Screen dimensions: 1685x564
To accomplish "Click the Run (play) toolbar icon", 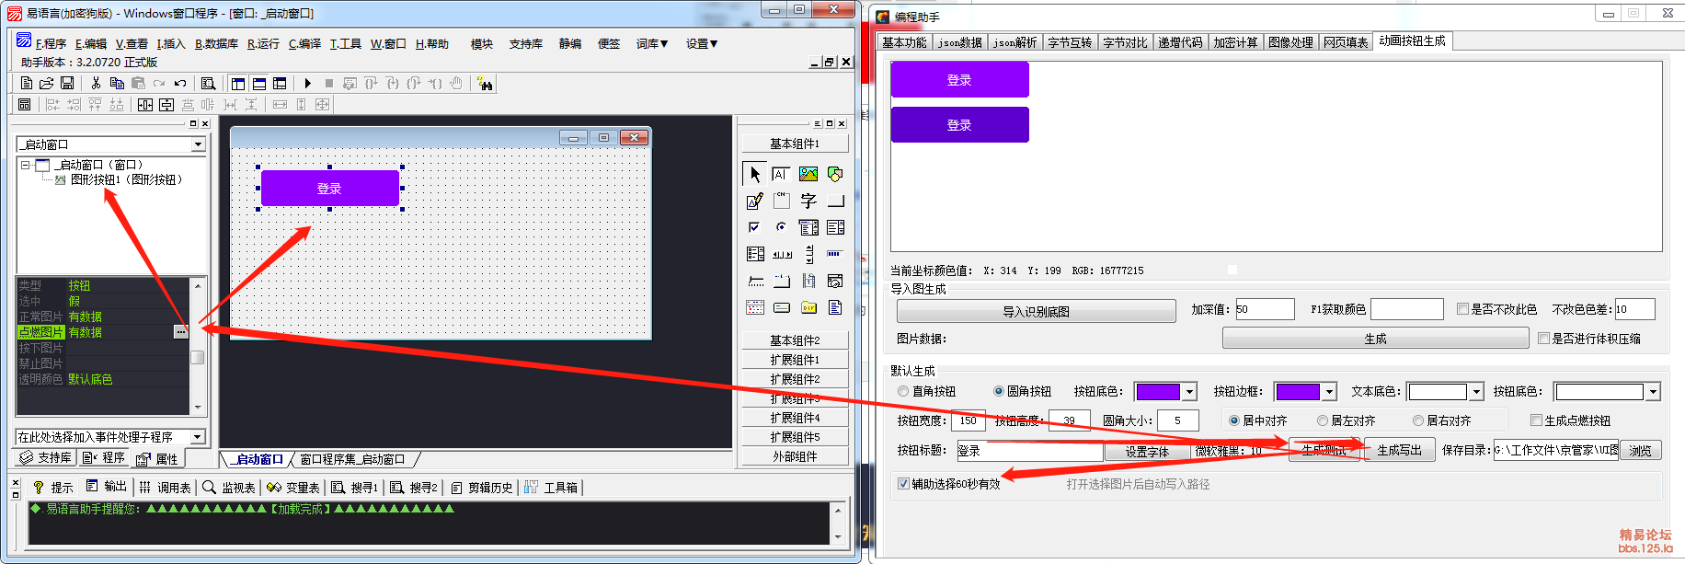I will (308, 84).
